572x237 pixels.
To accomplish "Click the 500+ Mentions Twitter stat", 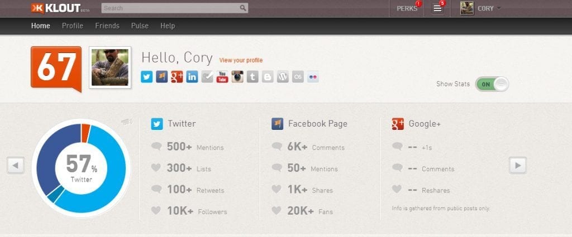I will [187, 147].
